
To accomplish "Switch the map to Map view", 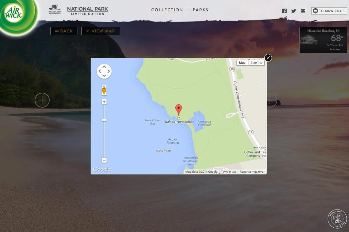I will point(242,63).
